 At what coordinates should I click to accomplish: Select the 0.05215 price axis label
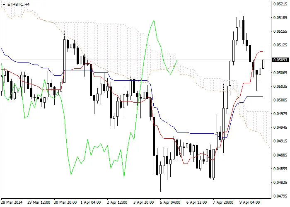[x=280, y=4]
